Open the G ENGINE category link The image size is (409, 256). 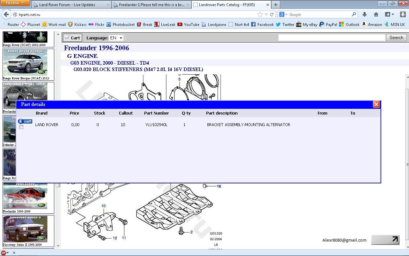click(82, 56)
